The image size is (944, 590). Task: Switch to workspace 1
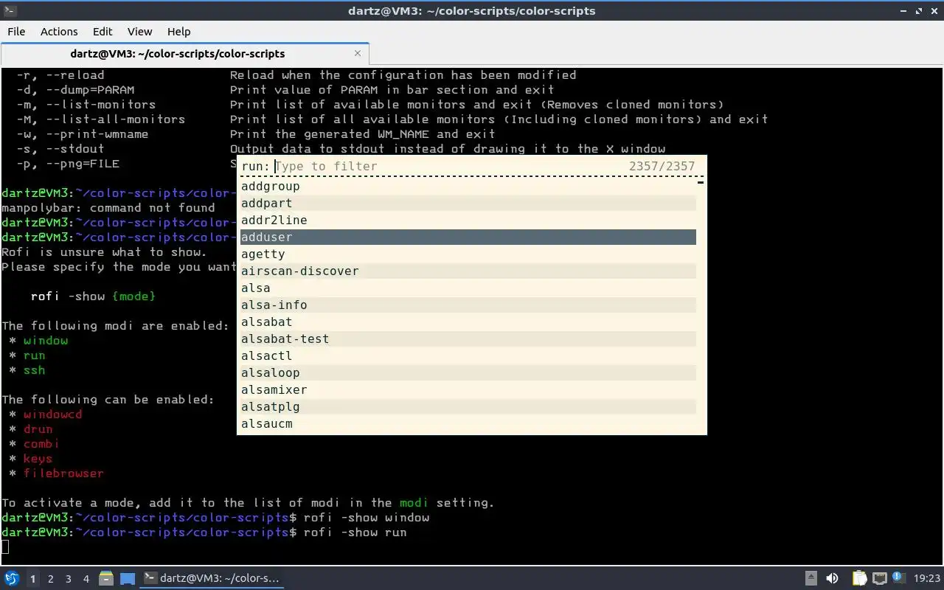tap(32, 579)
